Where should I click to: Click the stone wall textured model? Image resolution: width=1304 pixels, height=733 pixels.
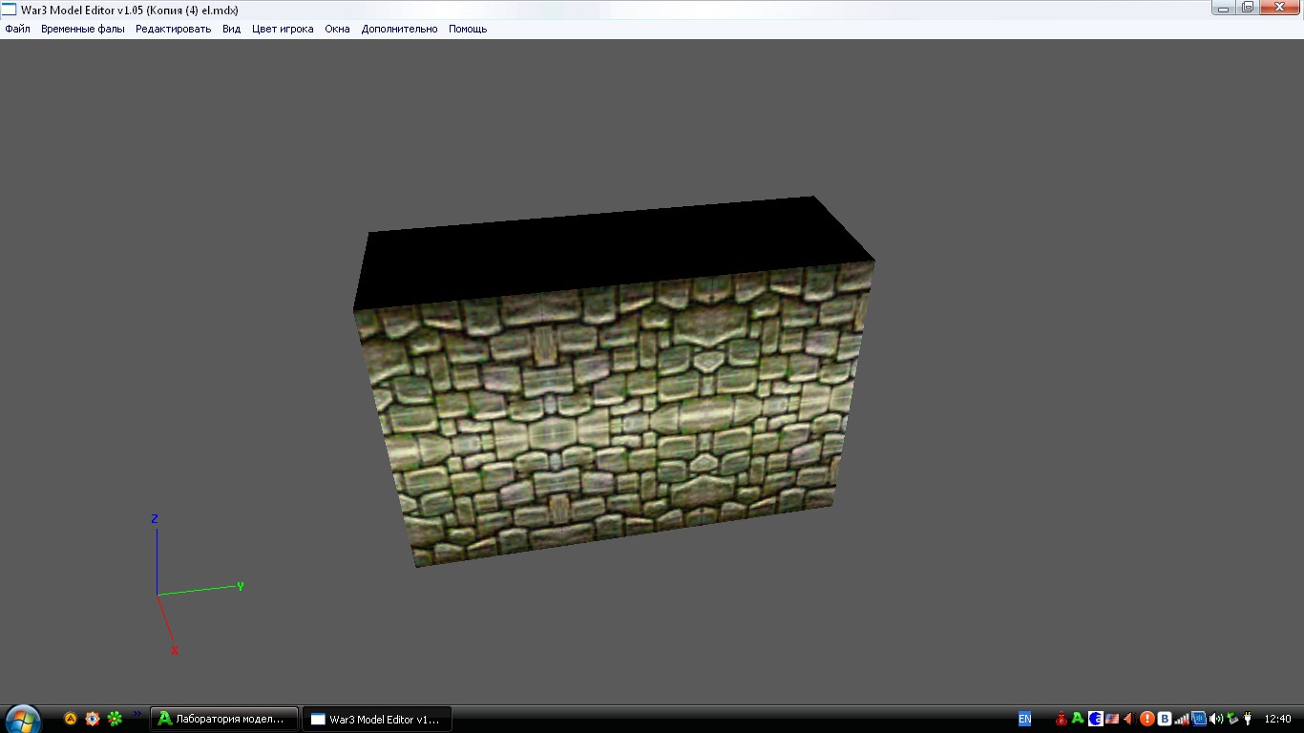[x=613, y=382]
